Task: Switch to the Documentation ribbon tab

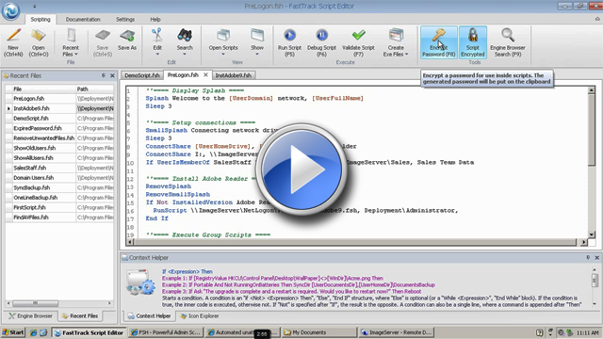Action: point(83,19)
